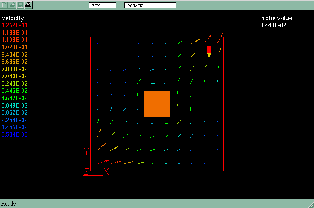Click the minimum legend value 6.584E-03
The height and width of the screenshot is (208, 314).
click(x=14, y=134)
